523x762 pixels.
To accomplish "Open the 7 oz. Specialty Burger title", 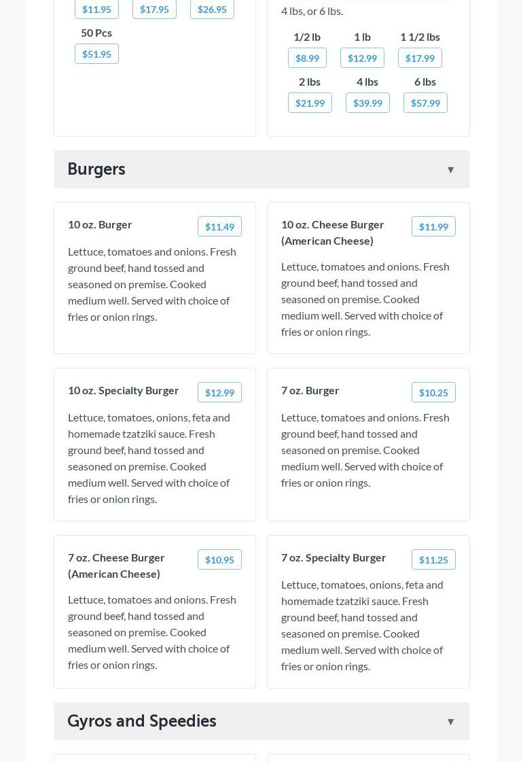I will [333, 557].
